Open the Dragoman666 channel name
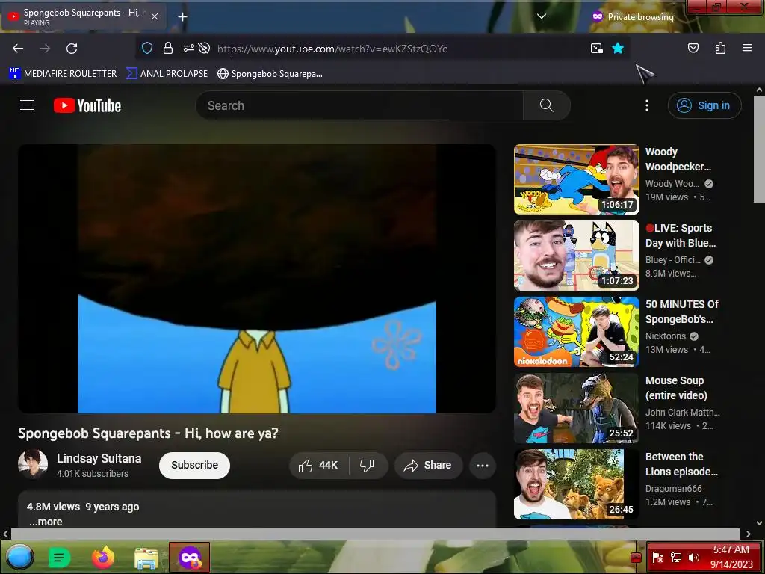 coord(674,489)
